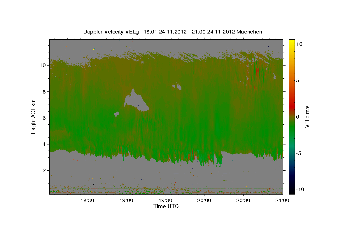350x233 pixels.
Task: Click the colorbar value 10 label
Action: (299, 44)
